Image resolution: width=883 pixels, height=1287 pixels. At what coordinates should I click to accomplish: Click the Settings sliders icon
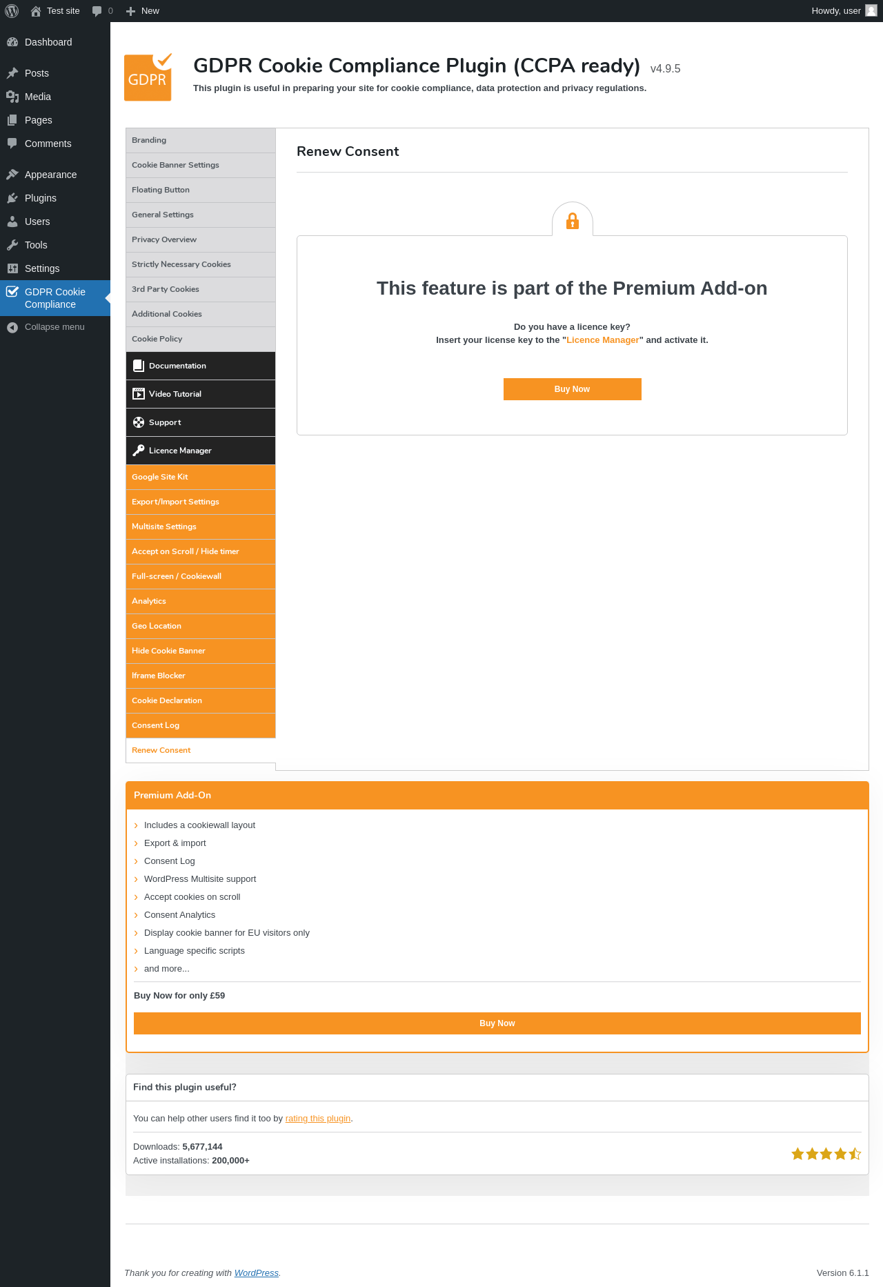[x=12, y=268]
